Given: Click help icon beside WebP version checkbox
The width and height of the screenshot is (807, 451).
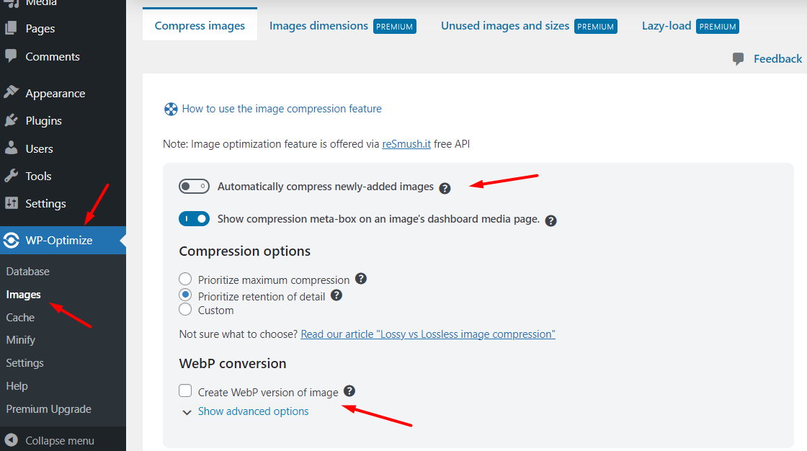Looking at the screenshot, I should [349, 391].
